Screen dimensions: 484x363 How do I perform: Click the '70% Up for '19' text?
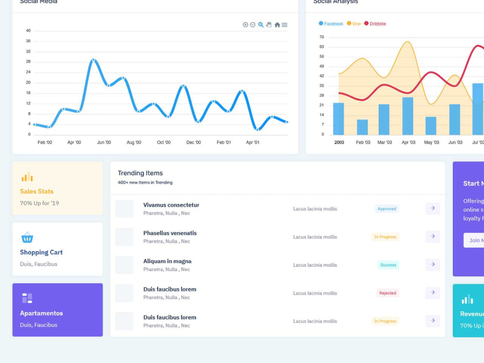point(40,203)
